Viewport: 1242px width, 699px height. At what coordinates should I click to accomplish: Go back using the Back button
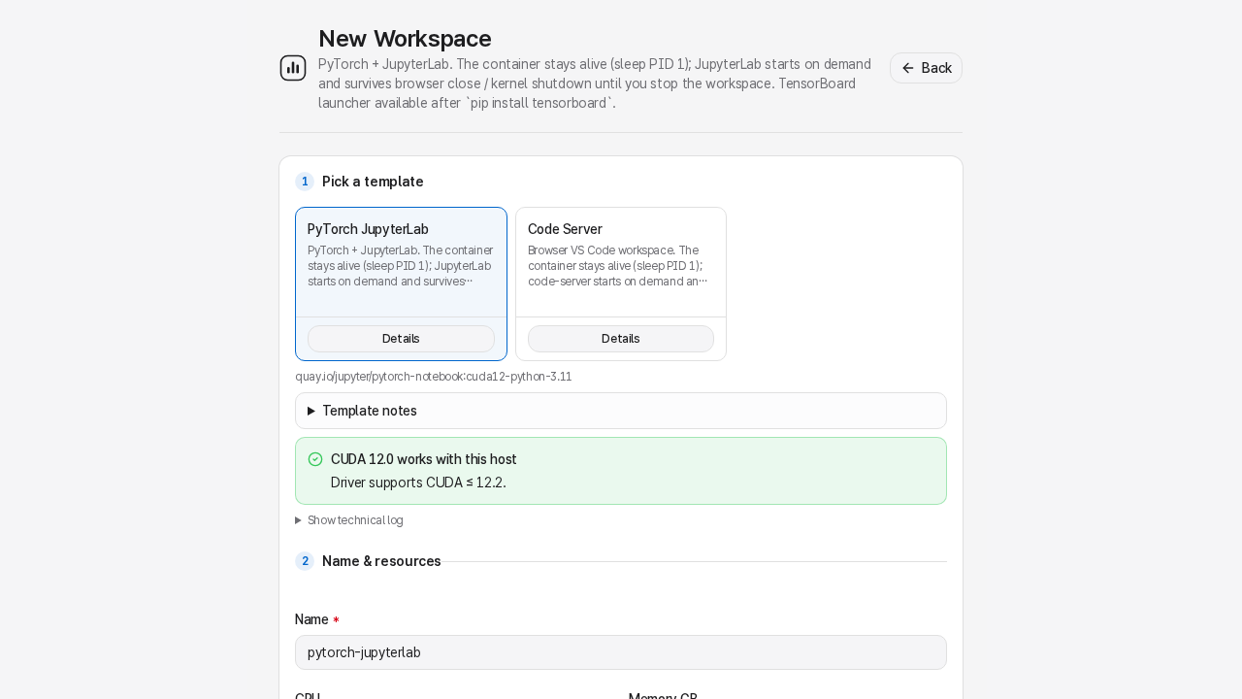point(926,68)
